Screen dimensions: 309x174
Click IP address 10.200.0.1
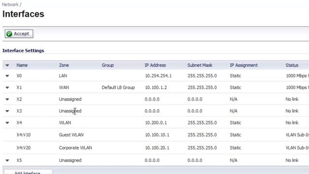click(156, 123)
